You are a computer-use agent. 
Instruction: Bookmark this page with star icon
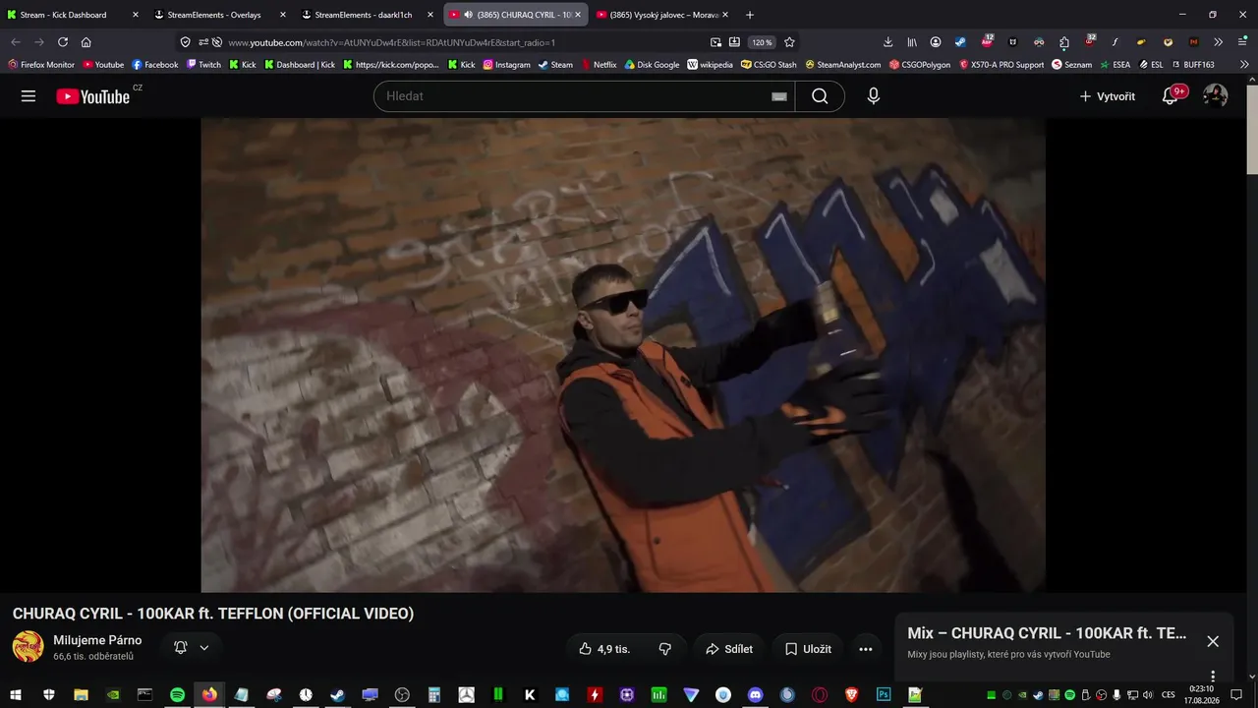click(x=789, y=42)
